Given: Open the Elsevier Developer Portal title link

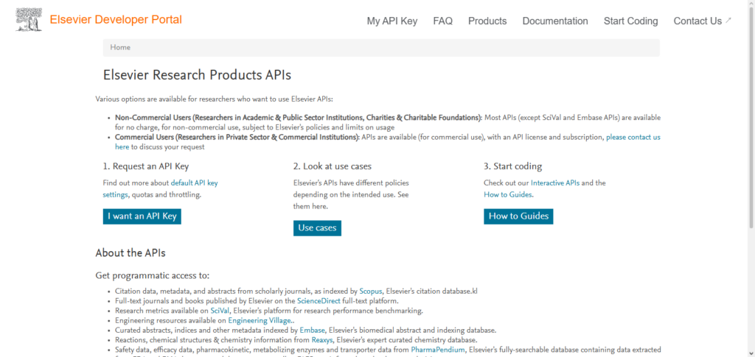Looking at the screenshot, I should click(116, 20).
